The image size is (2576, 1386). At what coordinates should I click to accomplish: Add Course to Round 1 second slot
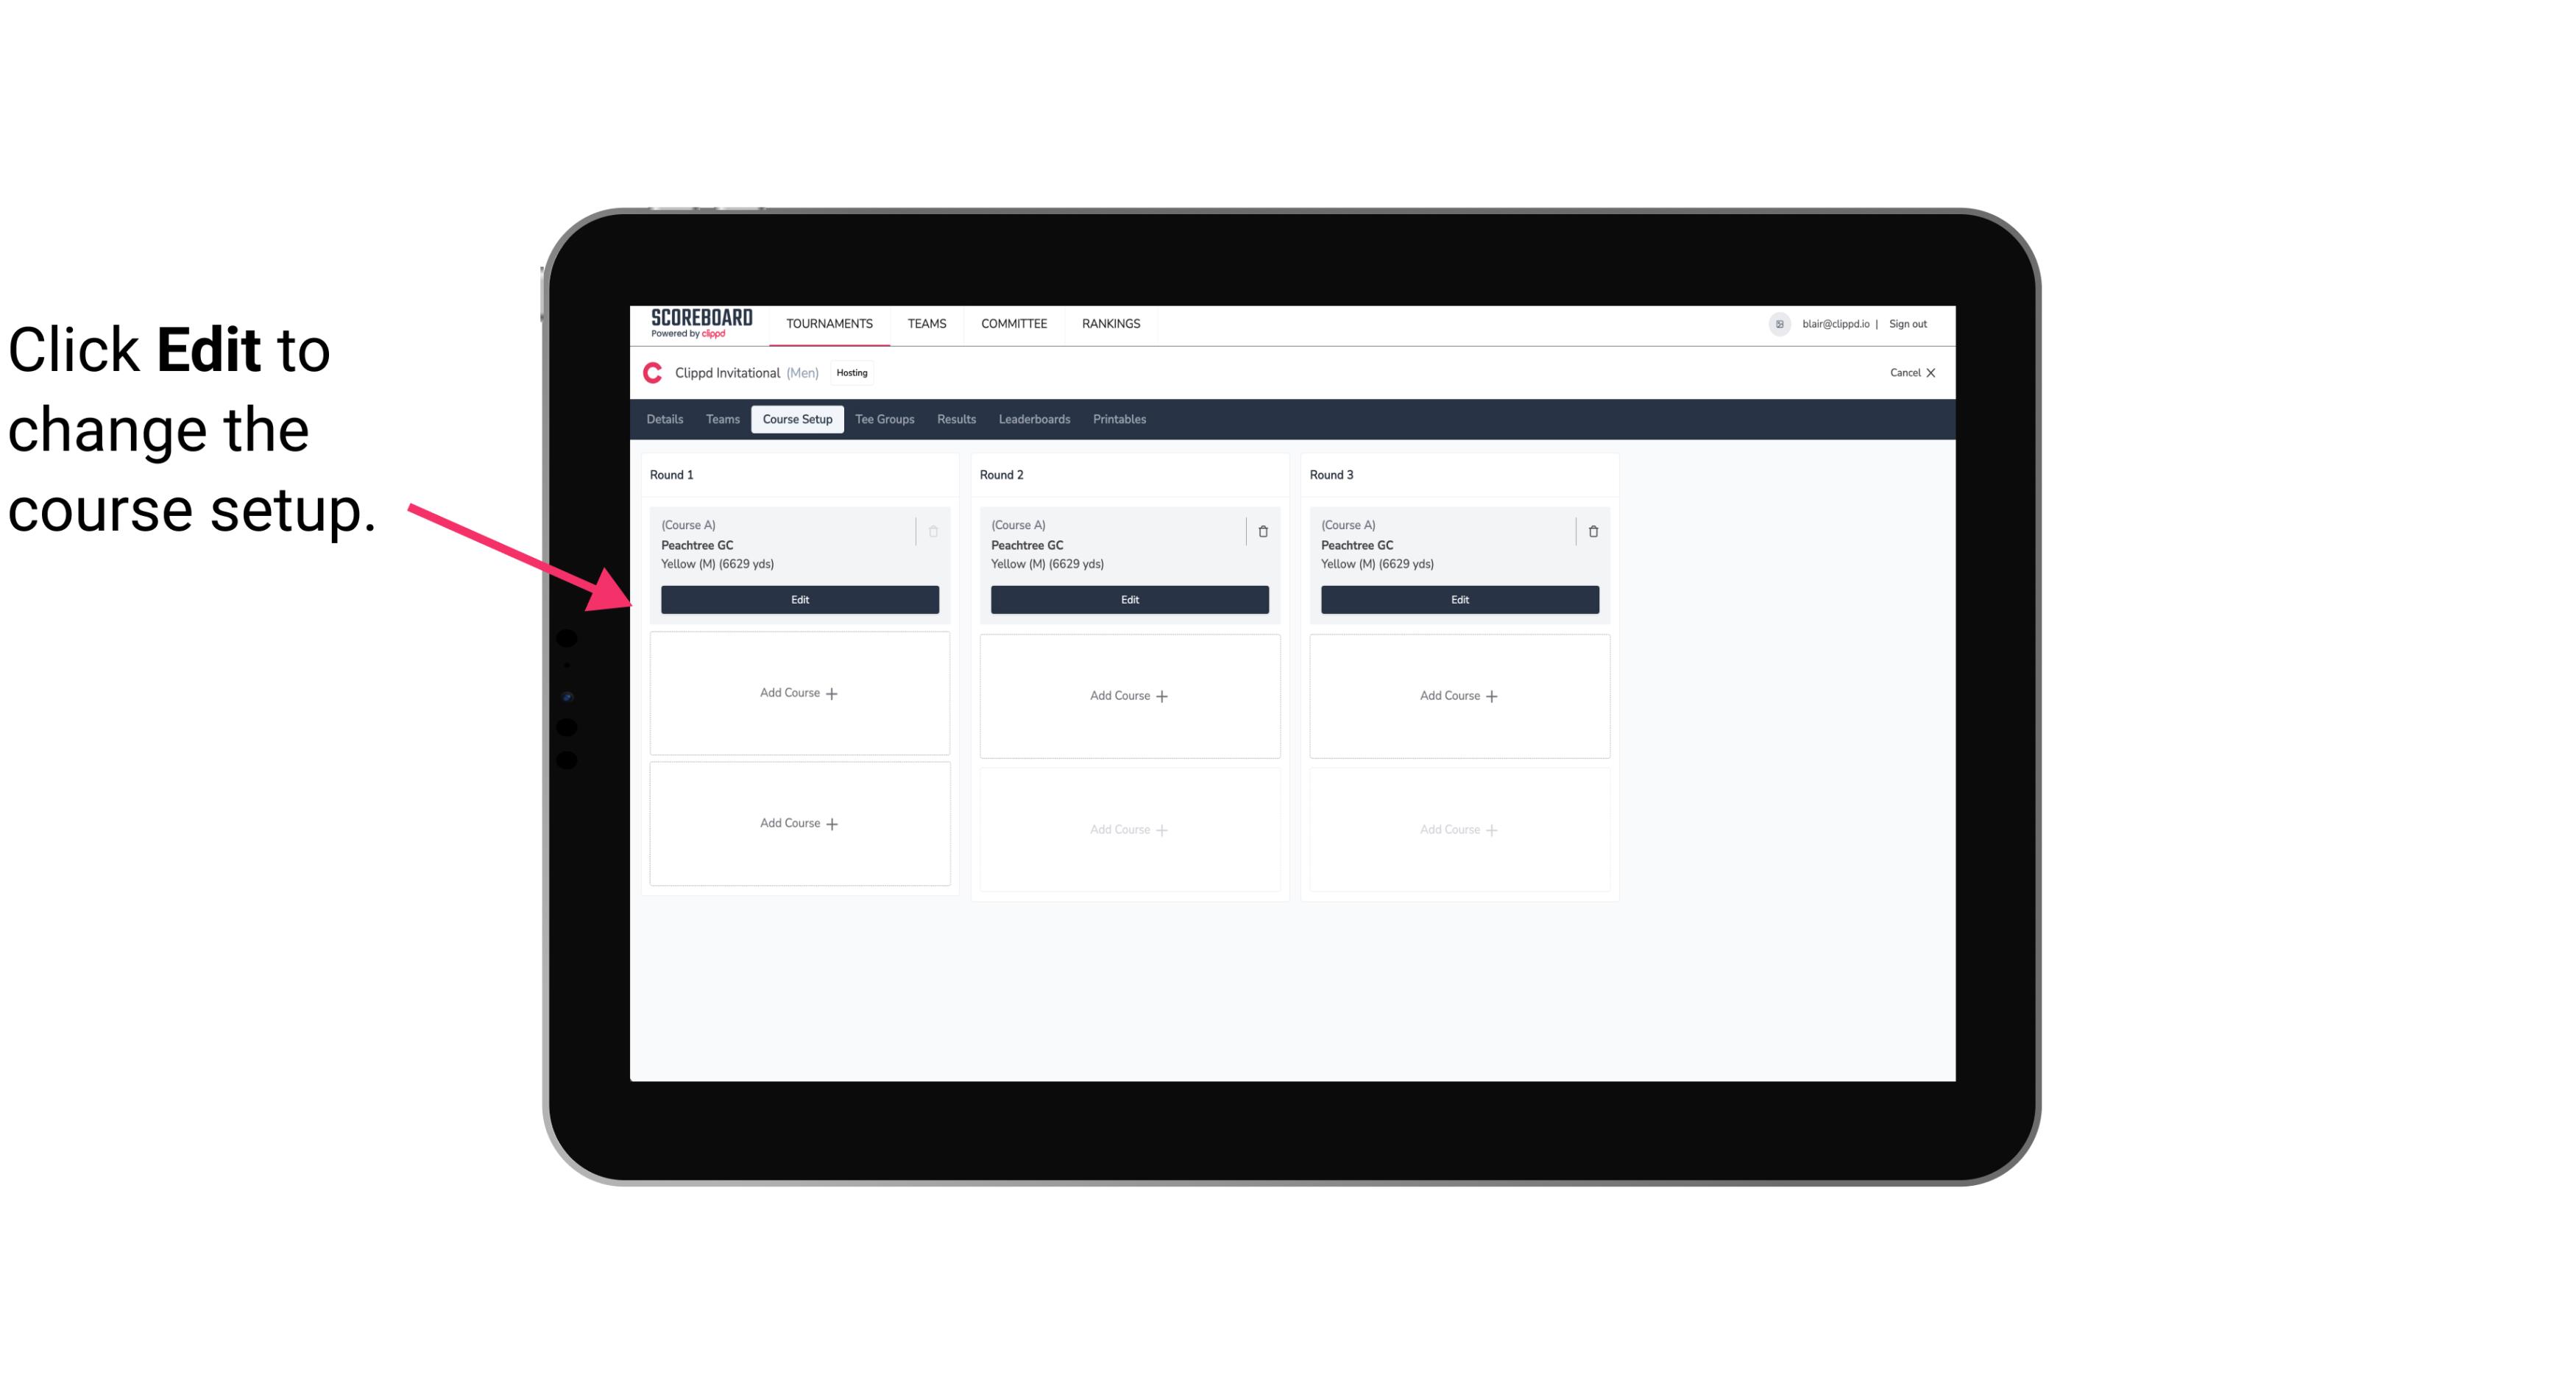(799, 693)
